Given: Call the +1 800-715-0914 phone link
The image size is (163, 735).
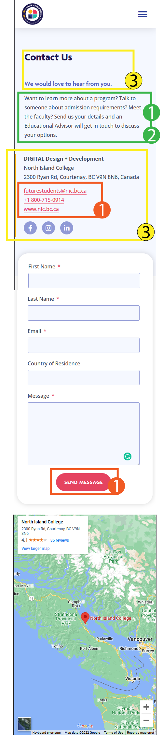Looking at the screenshot, I should point(44,200).
